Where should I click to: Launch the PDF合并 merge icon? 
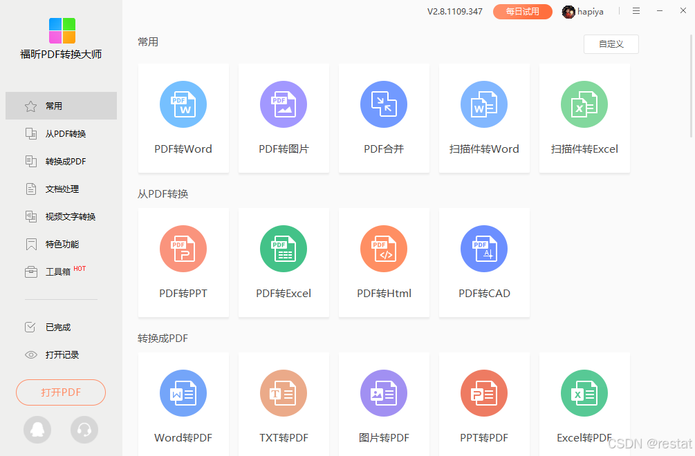pos(384,104)
